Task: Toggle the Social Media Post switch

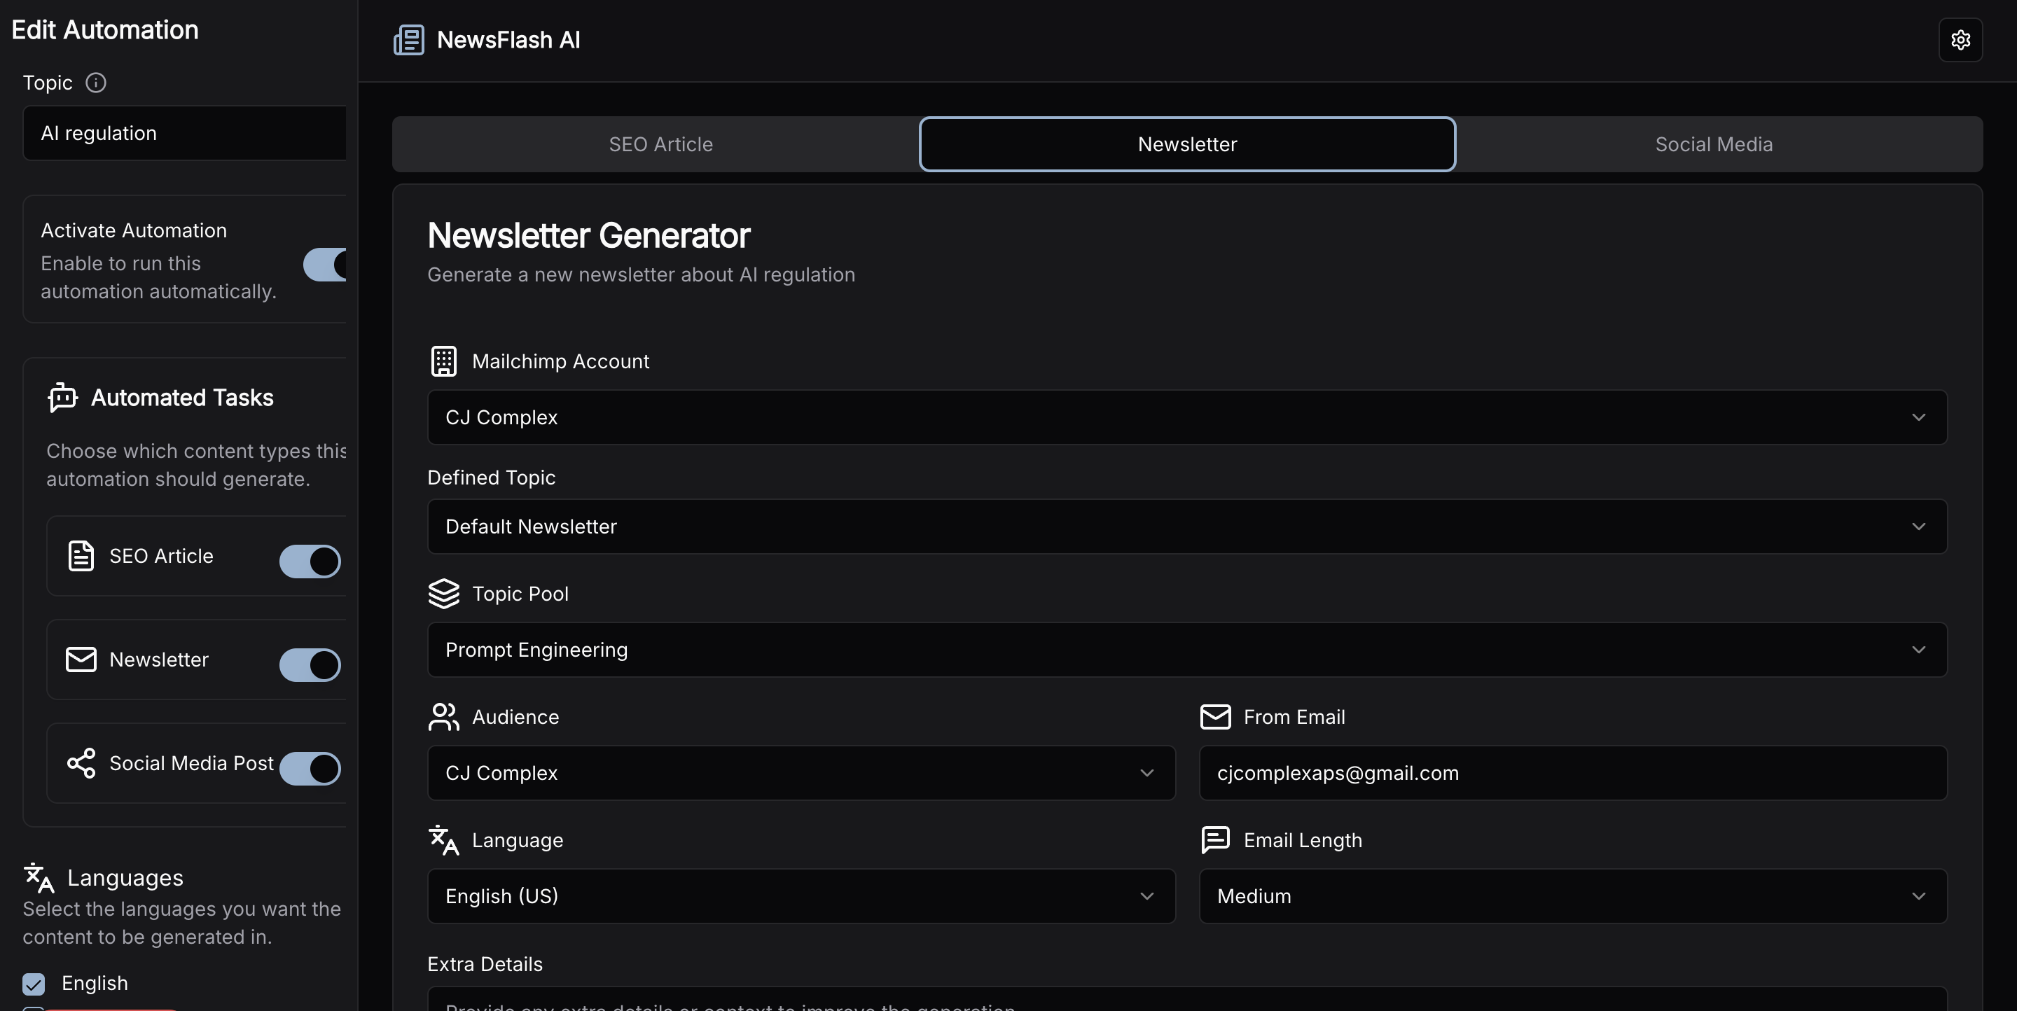Action: pyautogui.click(x=310, y=767)
